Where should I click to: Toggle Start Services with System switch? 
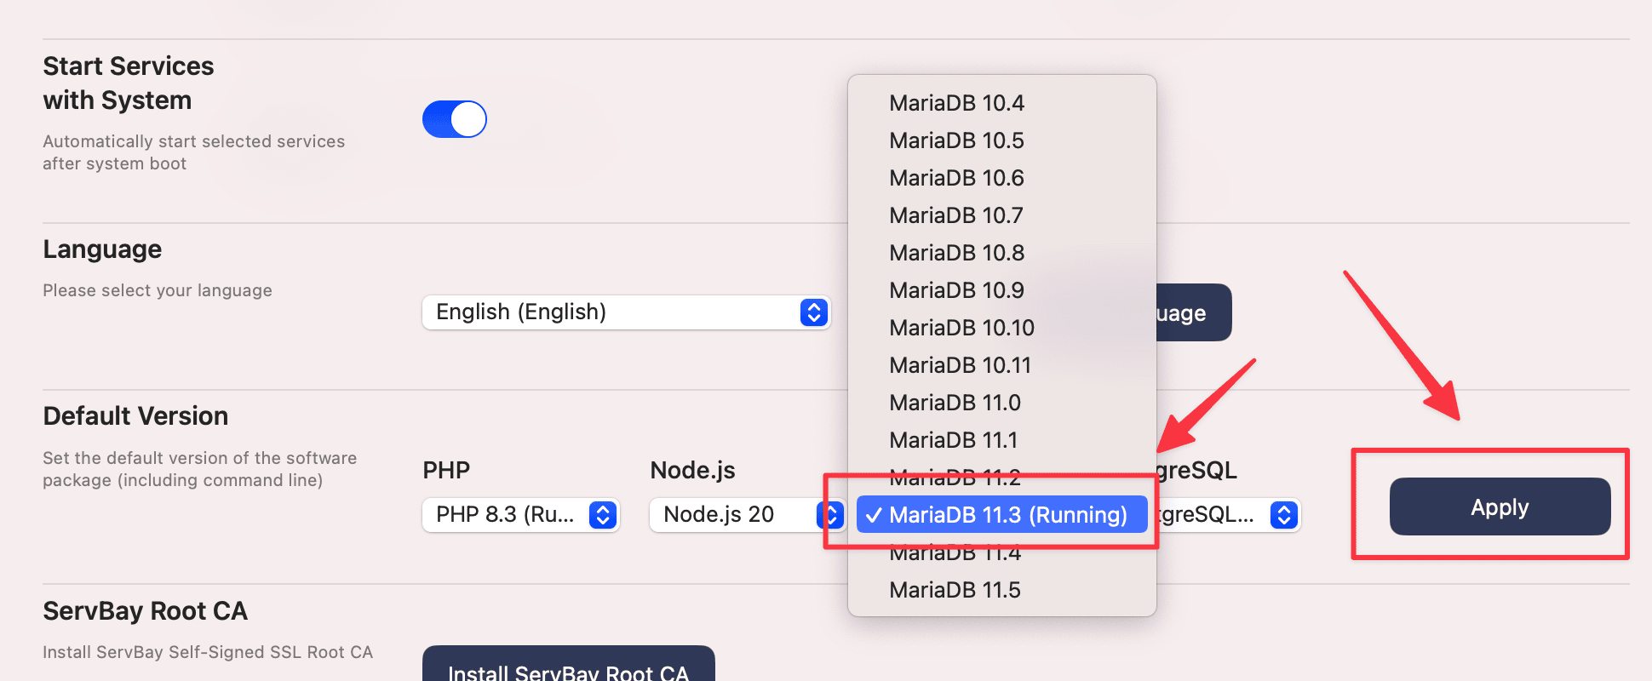click(455, 119)
